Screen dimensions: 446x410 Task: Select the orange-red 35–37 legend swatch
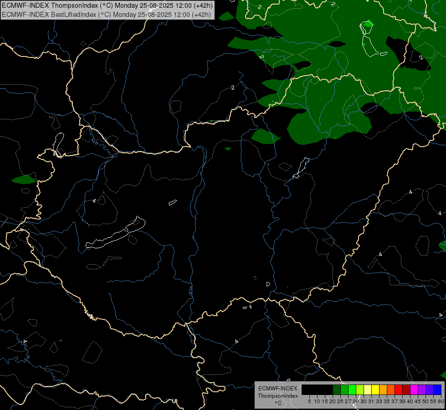pos(391,389)
